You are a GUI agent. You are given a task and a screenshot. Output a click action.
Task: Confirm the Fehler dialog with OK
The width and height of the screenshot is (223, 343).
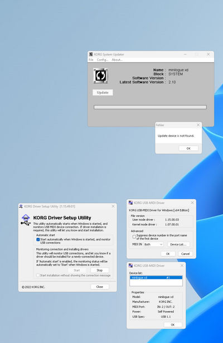(x=188, y=148)
